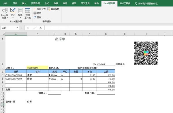Screen dimensions: 173x113
Task: Open 我的工作台 workbench icon
Action: coord(28,13)
